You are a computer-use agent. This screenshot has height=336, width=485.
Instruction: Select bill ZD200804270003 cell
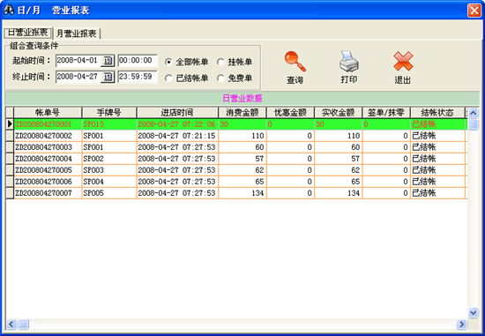pyautogui.click(x=48, y=147)
